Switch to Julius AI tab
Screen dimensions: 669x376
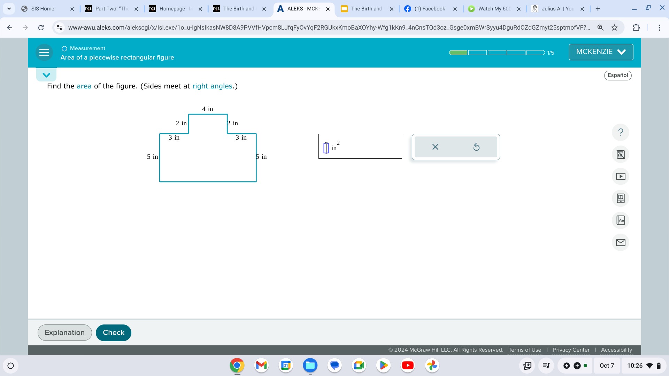tap(558, 9)
